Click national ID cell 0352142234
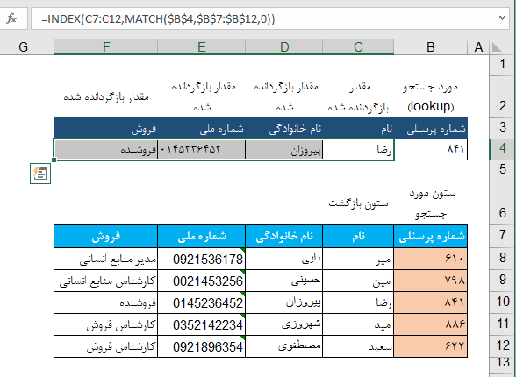The height and width of the screenshot is (377, 516). pyautogui.click(x=202, y=324)
